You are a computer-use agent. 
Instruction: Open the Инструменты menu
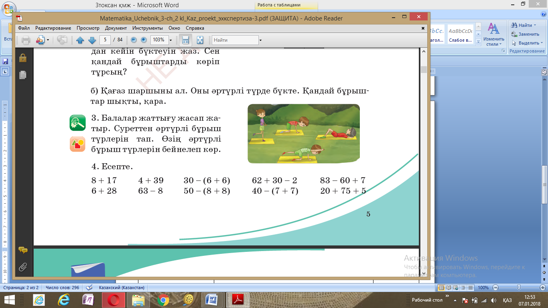pos(148,28)
